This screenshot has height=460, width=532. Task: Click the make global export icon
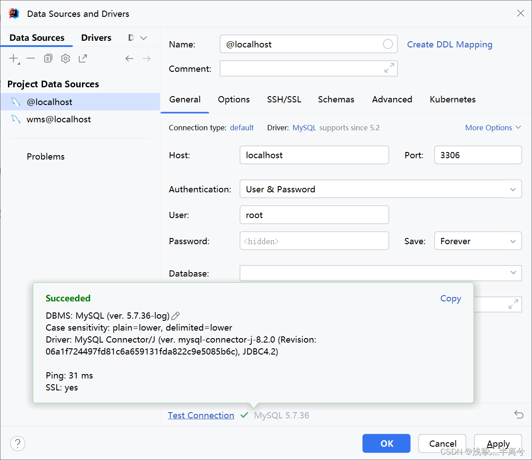(x=83, y=58)
